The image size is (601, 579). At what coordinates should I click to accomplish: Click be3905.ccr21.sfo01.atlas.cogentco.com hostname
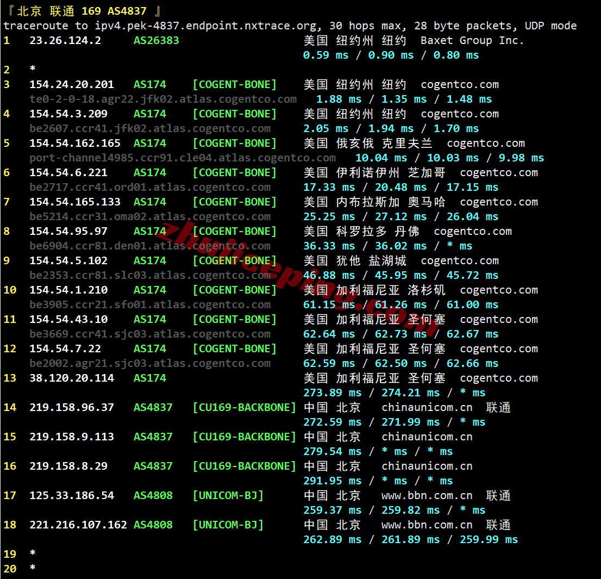[150, 304]
